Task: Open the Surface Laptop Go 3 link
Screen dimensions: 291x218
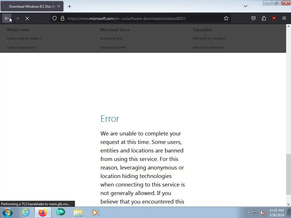Action: coord(22,47)
